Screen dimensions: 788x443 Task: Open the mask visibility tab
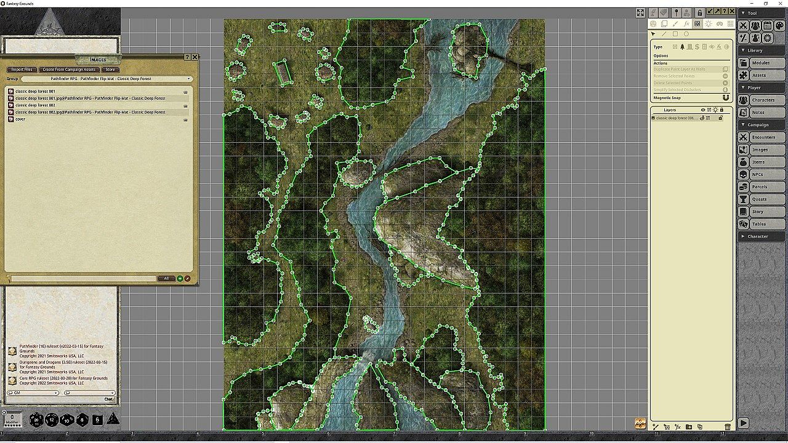pos(718,24)
